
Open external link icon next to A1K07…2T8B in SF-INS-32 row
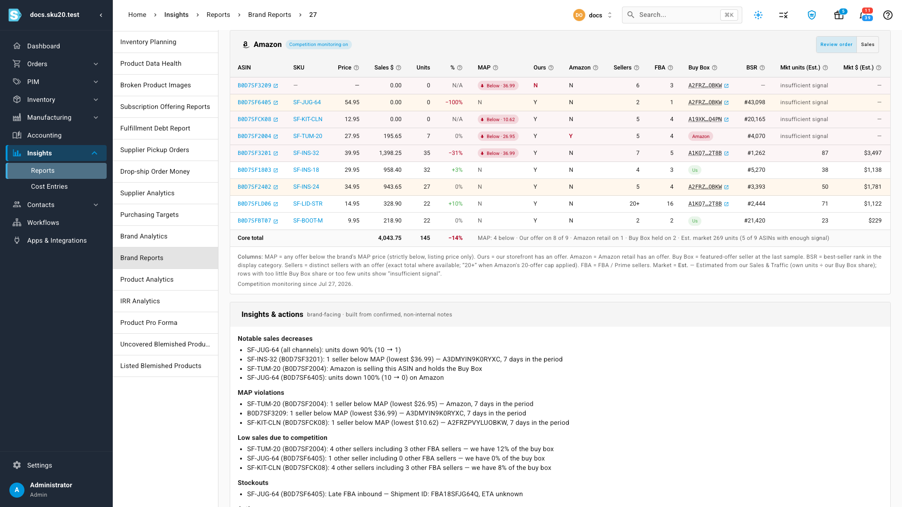[726, 154]
